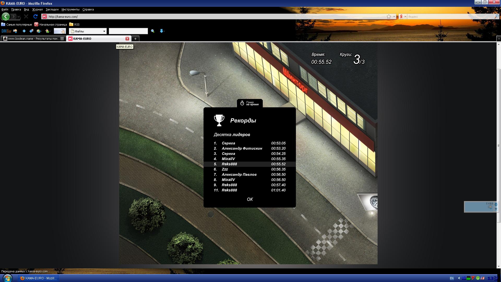The height and width of the screenshot is (282, 501).
Task: Click the DMBar blue plus add-download icon
Action: coord(24,31)
